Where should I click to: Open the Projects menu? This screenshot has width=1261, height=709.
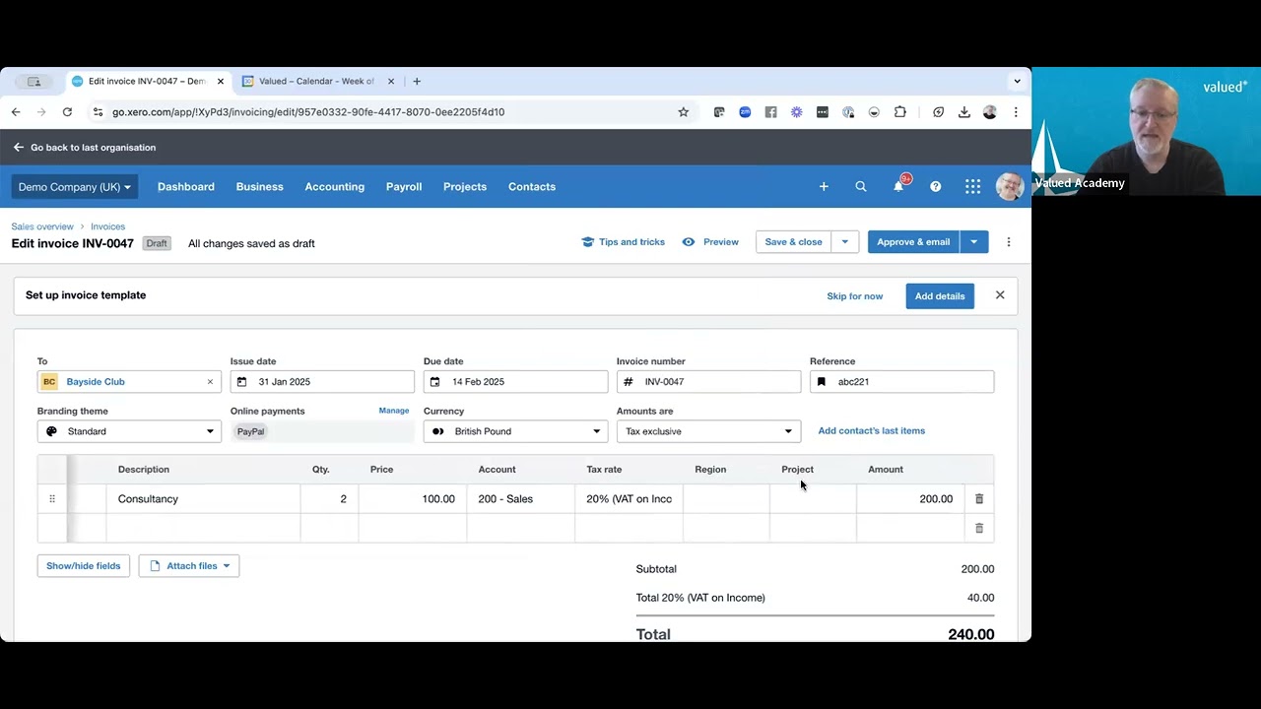pos(465,187)
